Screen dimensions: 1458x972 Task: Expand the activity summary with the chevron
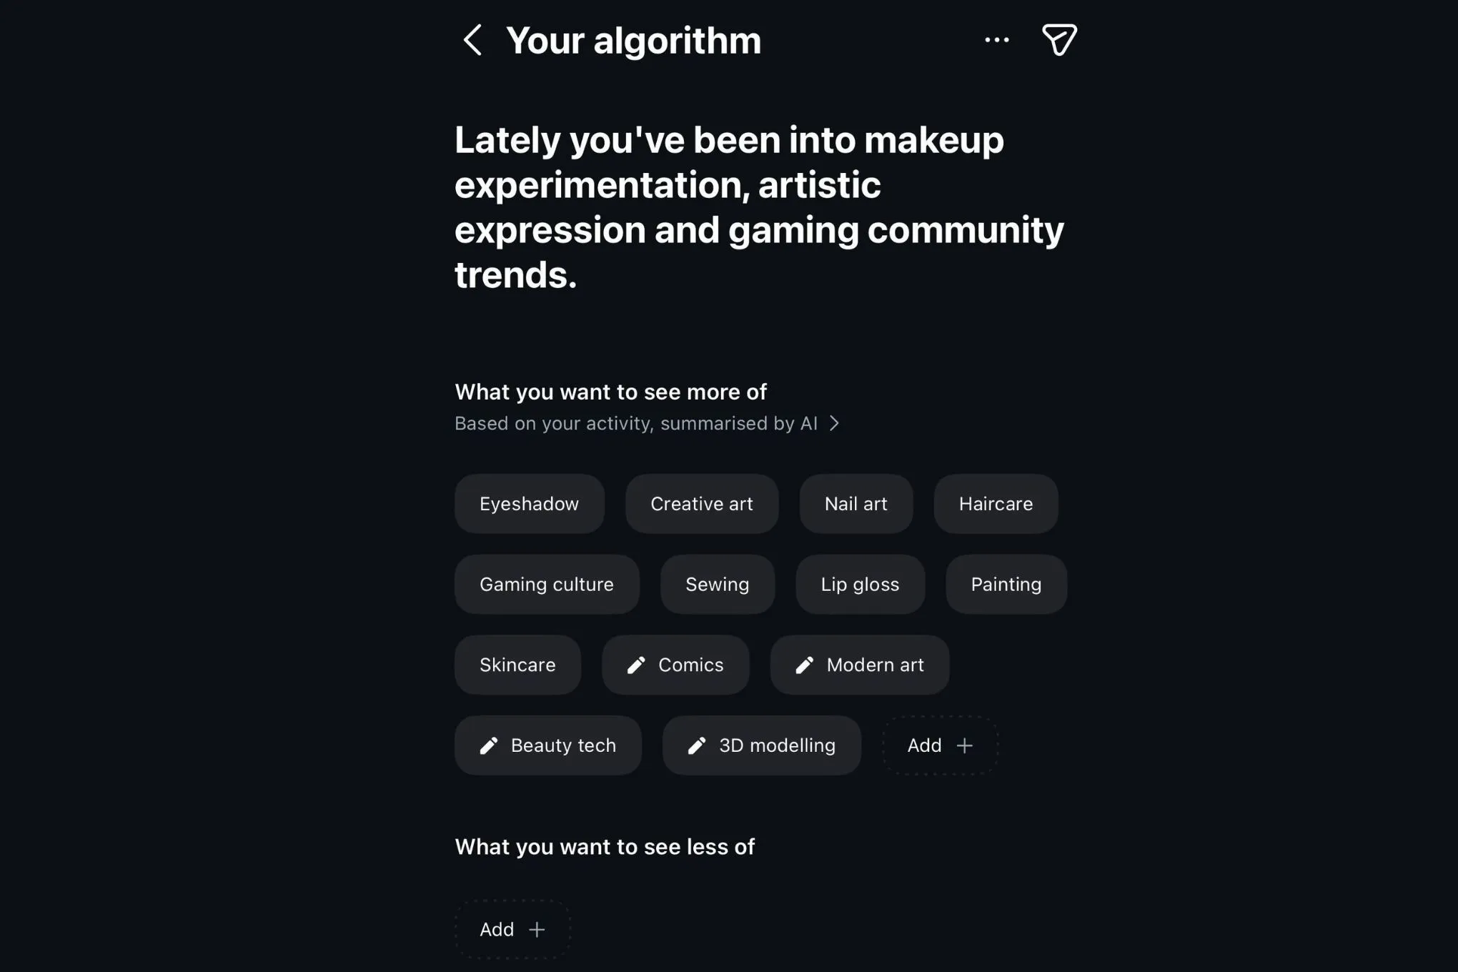click(x=834, y=423)
